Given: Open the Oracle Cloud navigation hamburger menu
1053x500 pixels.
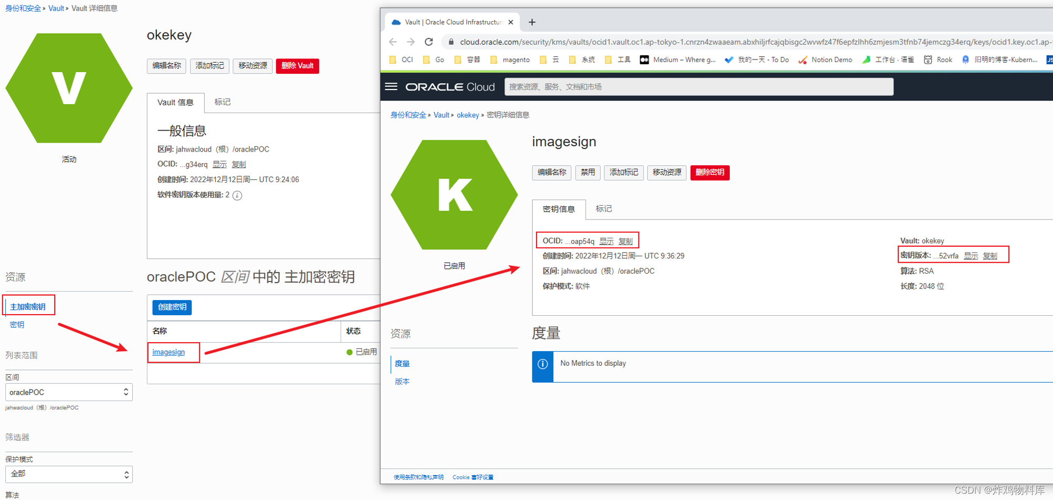Looking at the screenshot, I should 391,86.
